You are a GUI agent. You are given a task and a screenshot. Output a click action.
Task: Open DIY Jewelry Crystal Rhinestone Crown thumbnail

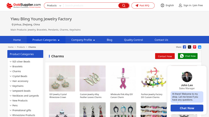coord(62,79)
